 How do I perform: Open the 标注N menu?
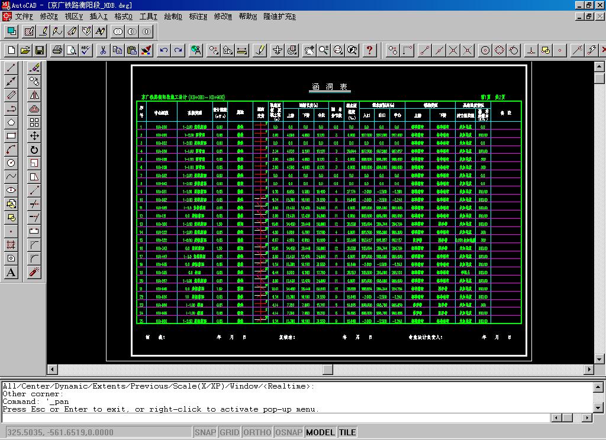(x=198, y=17)
